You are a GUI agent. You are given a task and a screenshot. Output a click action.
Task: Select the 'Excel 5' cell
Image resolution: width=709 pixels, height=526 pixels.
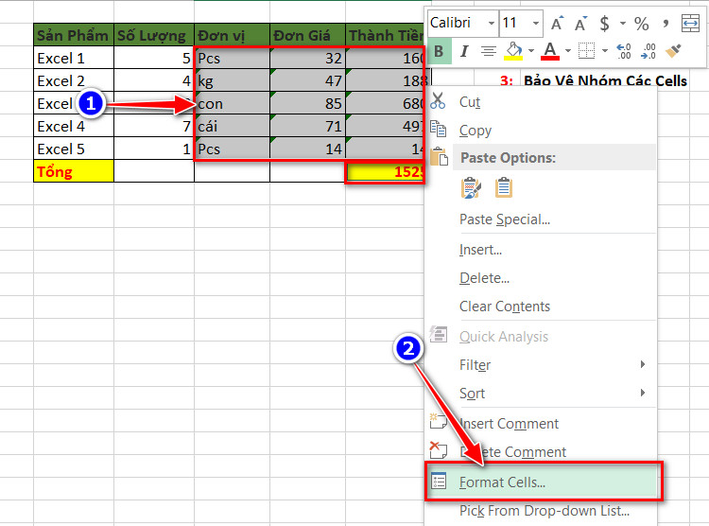point(74,149)
